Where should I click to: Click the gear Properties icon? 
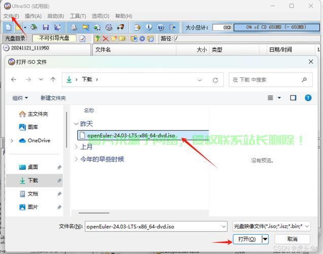pos(142,39)
